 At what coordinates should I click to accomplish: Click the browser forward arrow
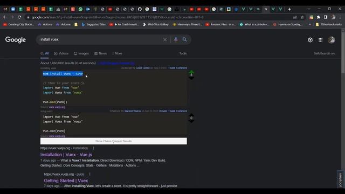point(12,17)
